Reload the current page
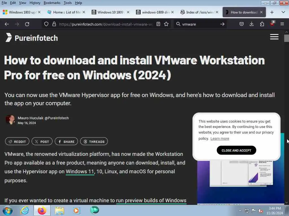289x216 pixels. [x=27, y=24]
